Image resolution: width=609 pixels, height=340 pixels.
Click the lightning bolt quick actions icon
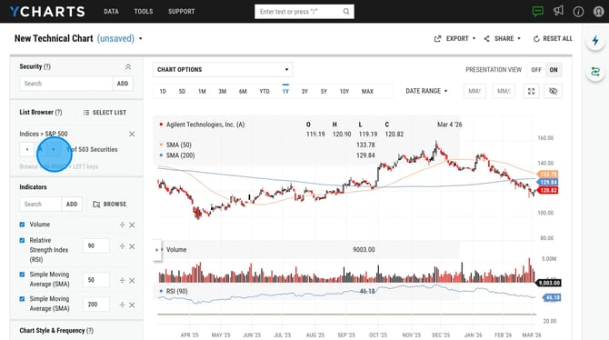pyautogui.click(x=595, y=40)
